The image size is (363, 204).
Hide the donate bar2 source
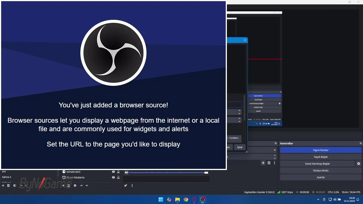click(113, 172)
